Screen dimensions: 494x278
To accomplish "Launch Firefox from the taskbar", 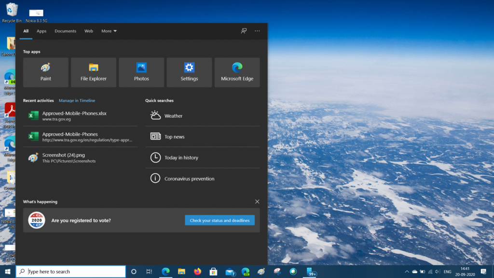I will [197, 271].
